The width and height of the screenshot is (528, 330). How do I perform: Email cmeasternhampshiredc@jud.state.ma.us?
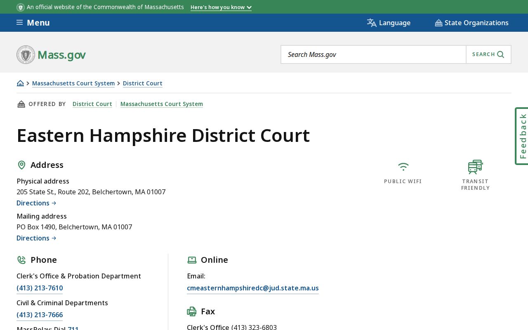[x=253, y=288]
